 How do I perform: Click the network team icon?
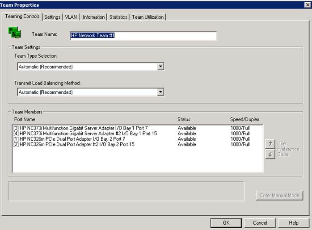pos(15,33)
